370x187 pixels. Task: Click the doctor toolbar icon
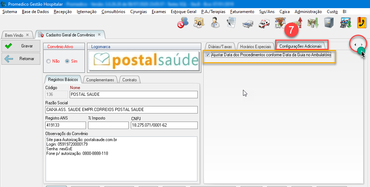215,23
